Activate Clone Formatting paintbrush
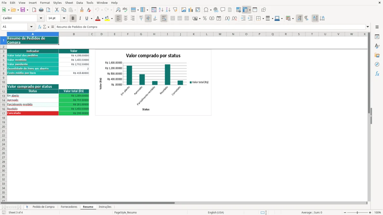Viewport: 383px width, 215px height. (x=82, y=10)
